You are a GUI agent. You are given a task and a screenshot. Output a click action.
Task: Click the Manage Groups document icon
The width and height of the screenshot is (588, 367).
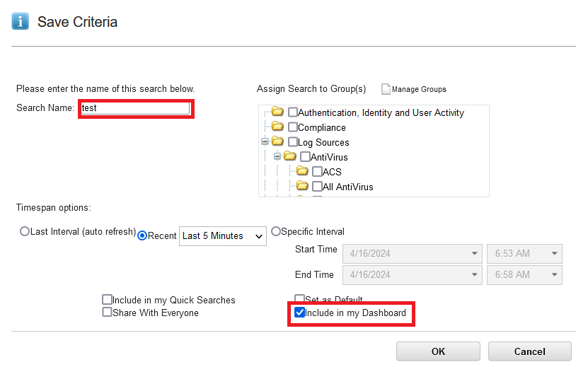coord(386,89)
